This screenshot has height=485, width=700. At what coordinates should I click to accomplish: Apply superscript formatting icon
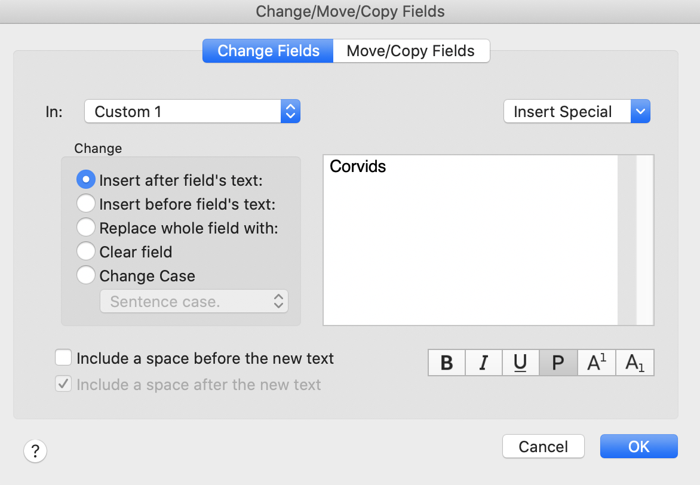(x=597, y=363)
